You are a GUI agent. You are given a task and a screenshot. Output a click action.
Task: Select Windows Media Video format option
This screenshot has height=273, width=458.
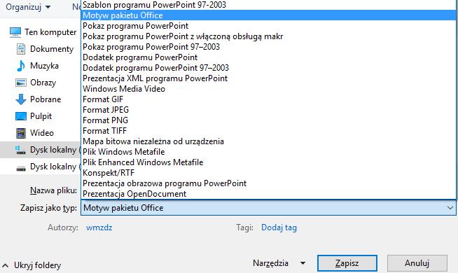pyautogui.click(x=124, y=89)
